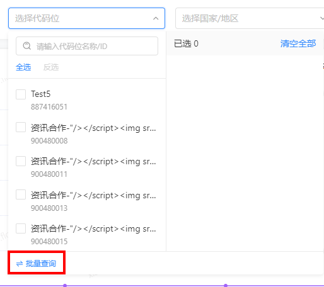Image resolution: width=324 pixels, height=287 pixels.
Task: Check the checkbox for ID 900480008
Action: [21, 127]
